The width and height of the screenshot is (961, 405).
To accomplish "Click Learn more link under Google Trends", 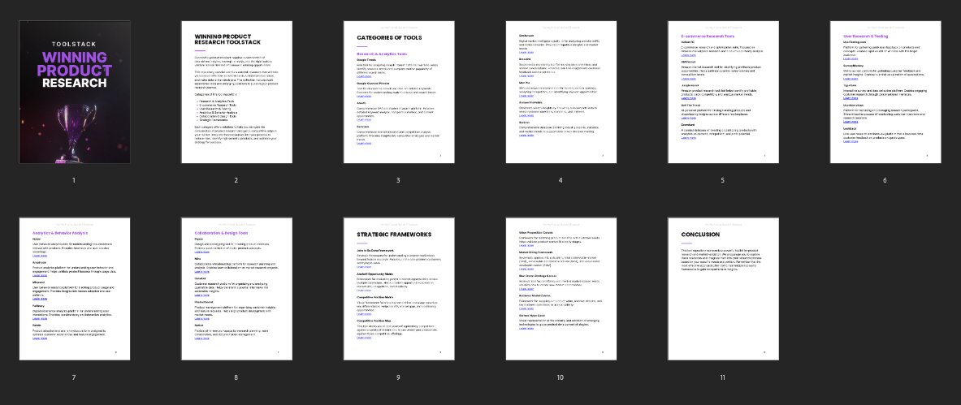I will (x=364, y=75).
